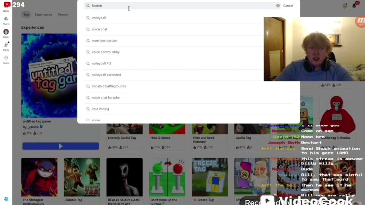Viewport: 365px width, 205px height.
Task: Select the voice chat karaoke suggestion
Action: 188,98
